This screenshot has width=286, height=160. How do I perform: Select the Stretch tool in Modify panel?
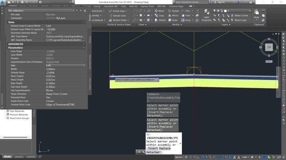coord(160,20)
